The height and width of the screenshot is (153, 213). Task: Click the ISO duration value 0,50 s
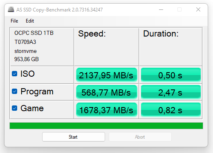click(x=171, y=75)
